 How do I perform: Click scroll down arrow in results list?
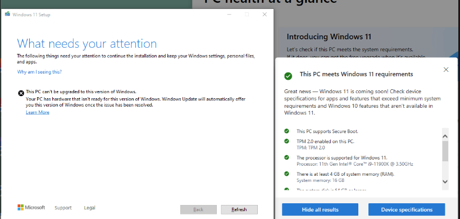(445, 182)
